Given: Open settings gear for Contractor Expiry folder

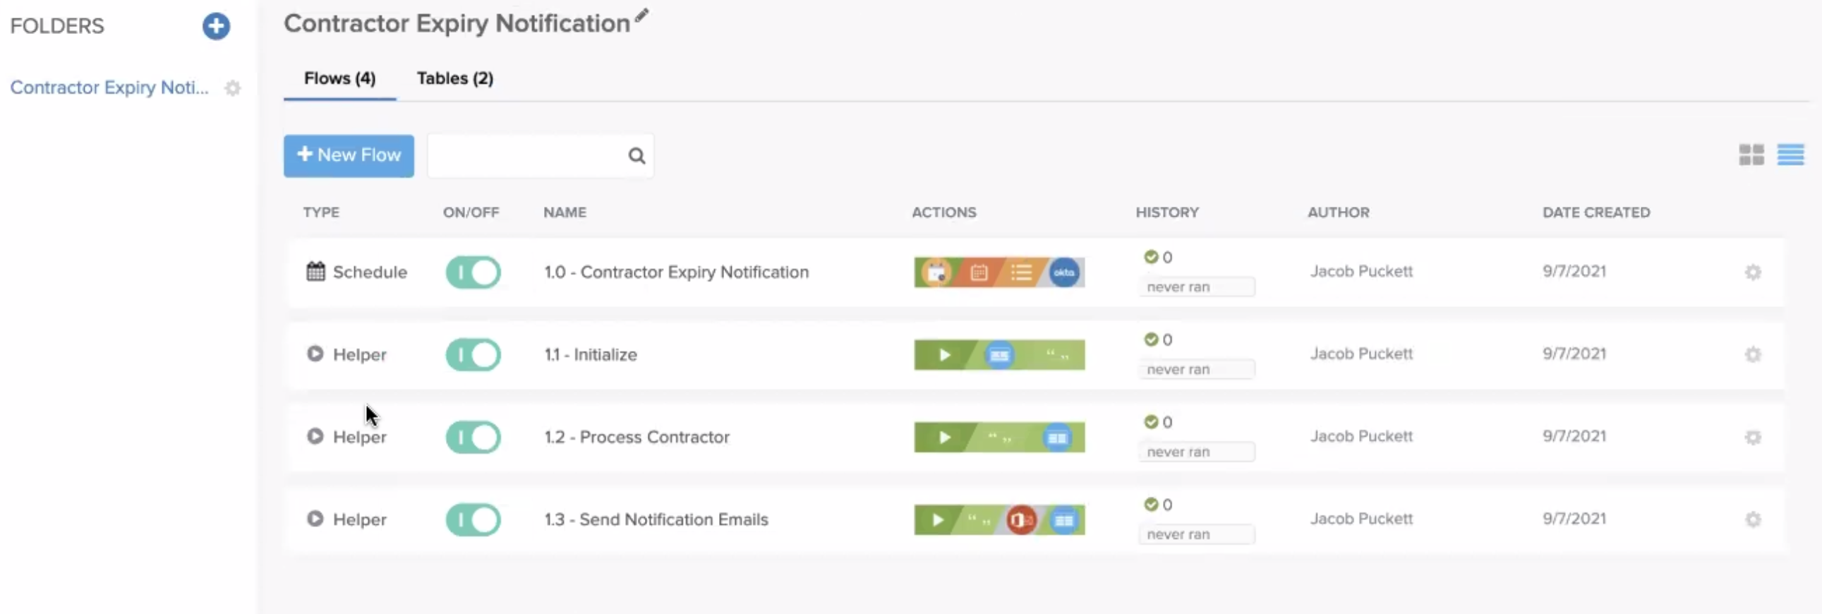Looking at the screenshot, I should point(233,88).
